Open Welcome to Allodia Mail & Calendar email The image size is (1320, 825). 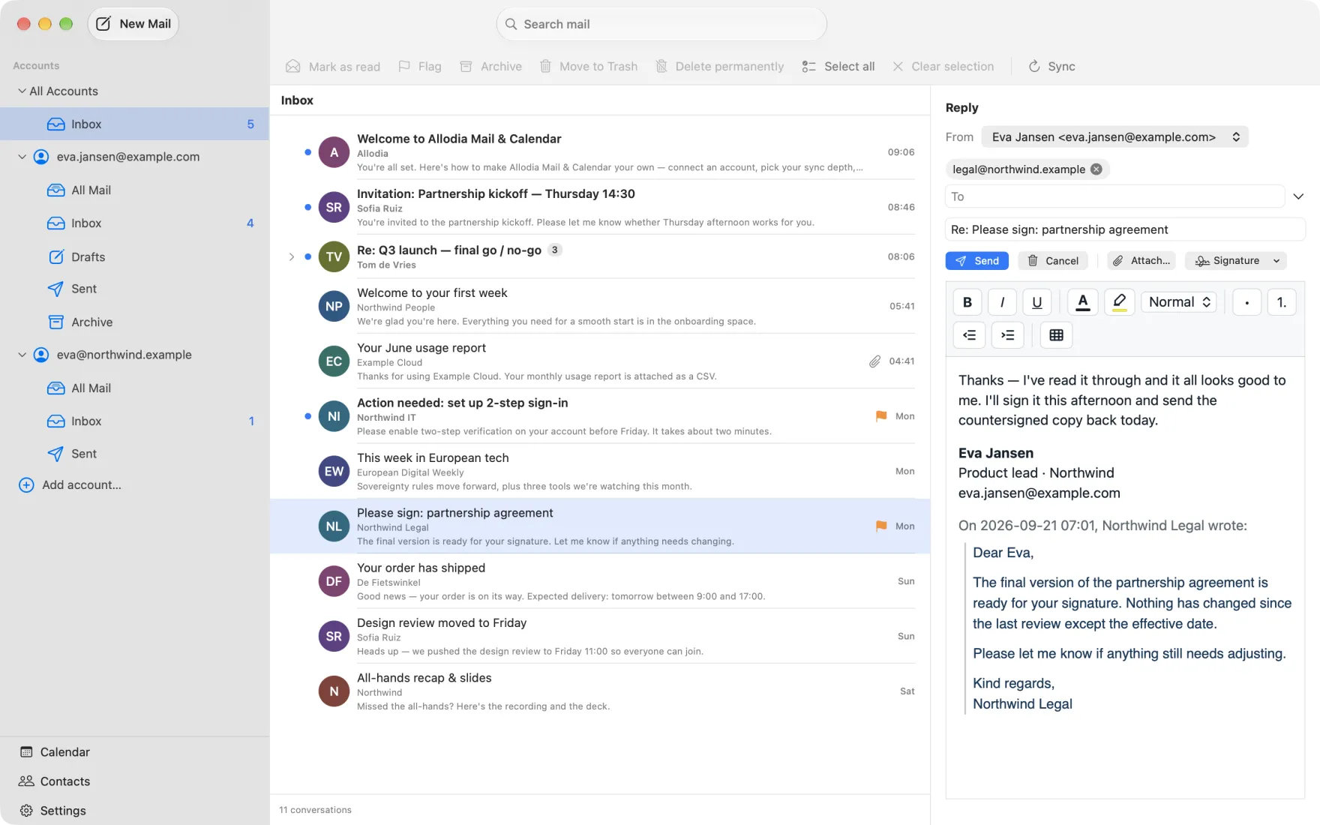point(600,152)
